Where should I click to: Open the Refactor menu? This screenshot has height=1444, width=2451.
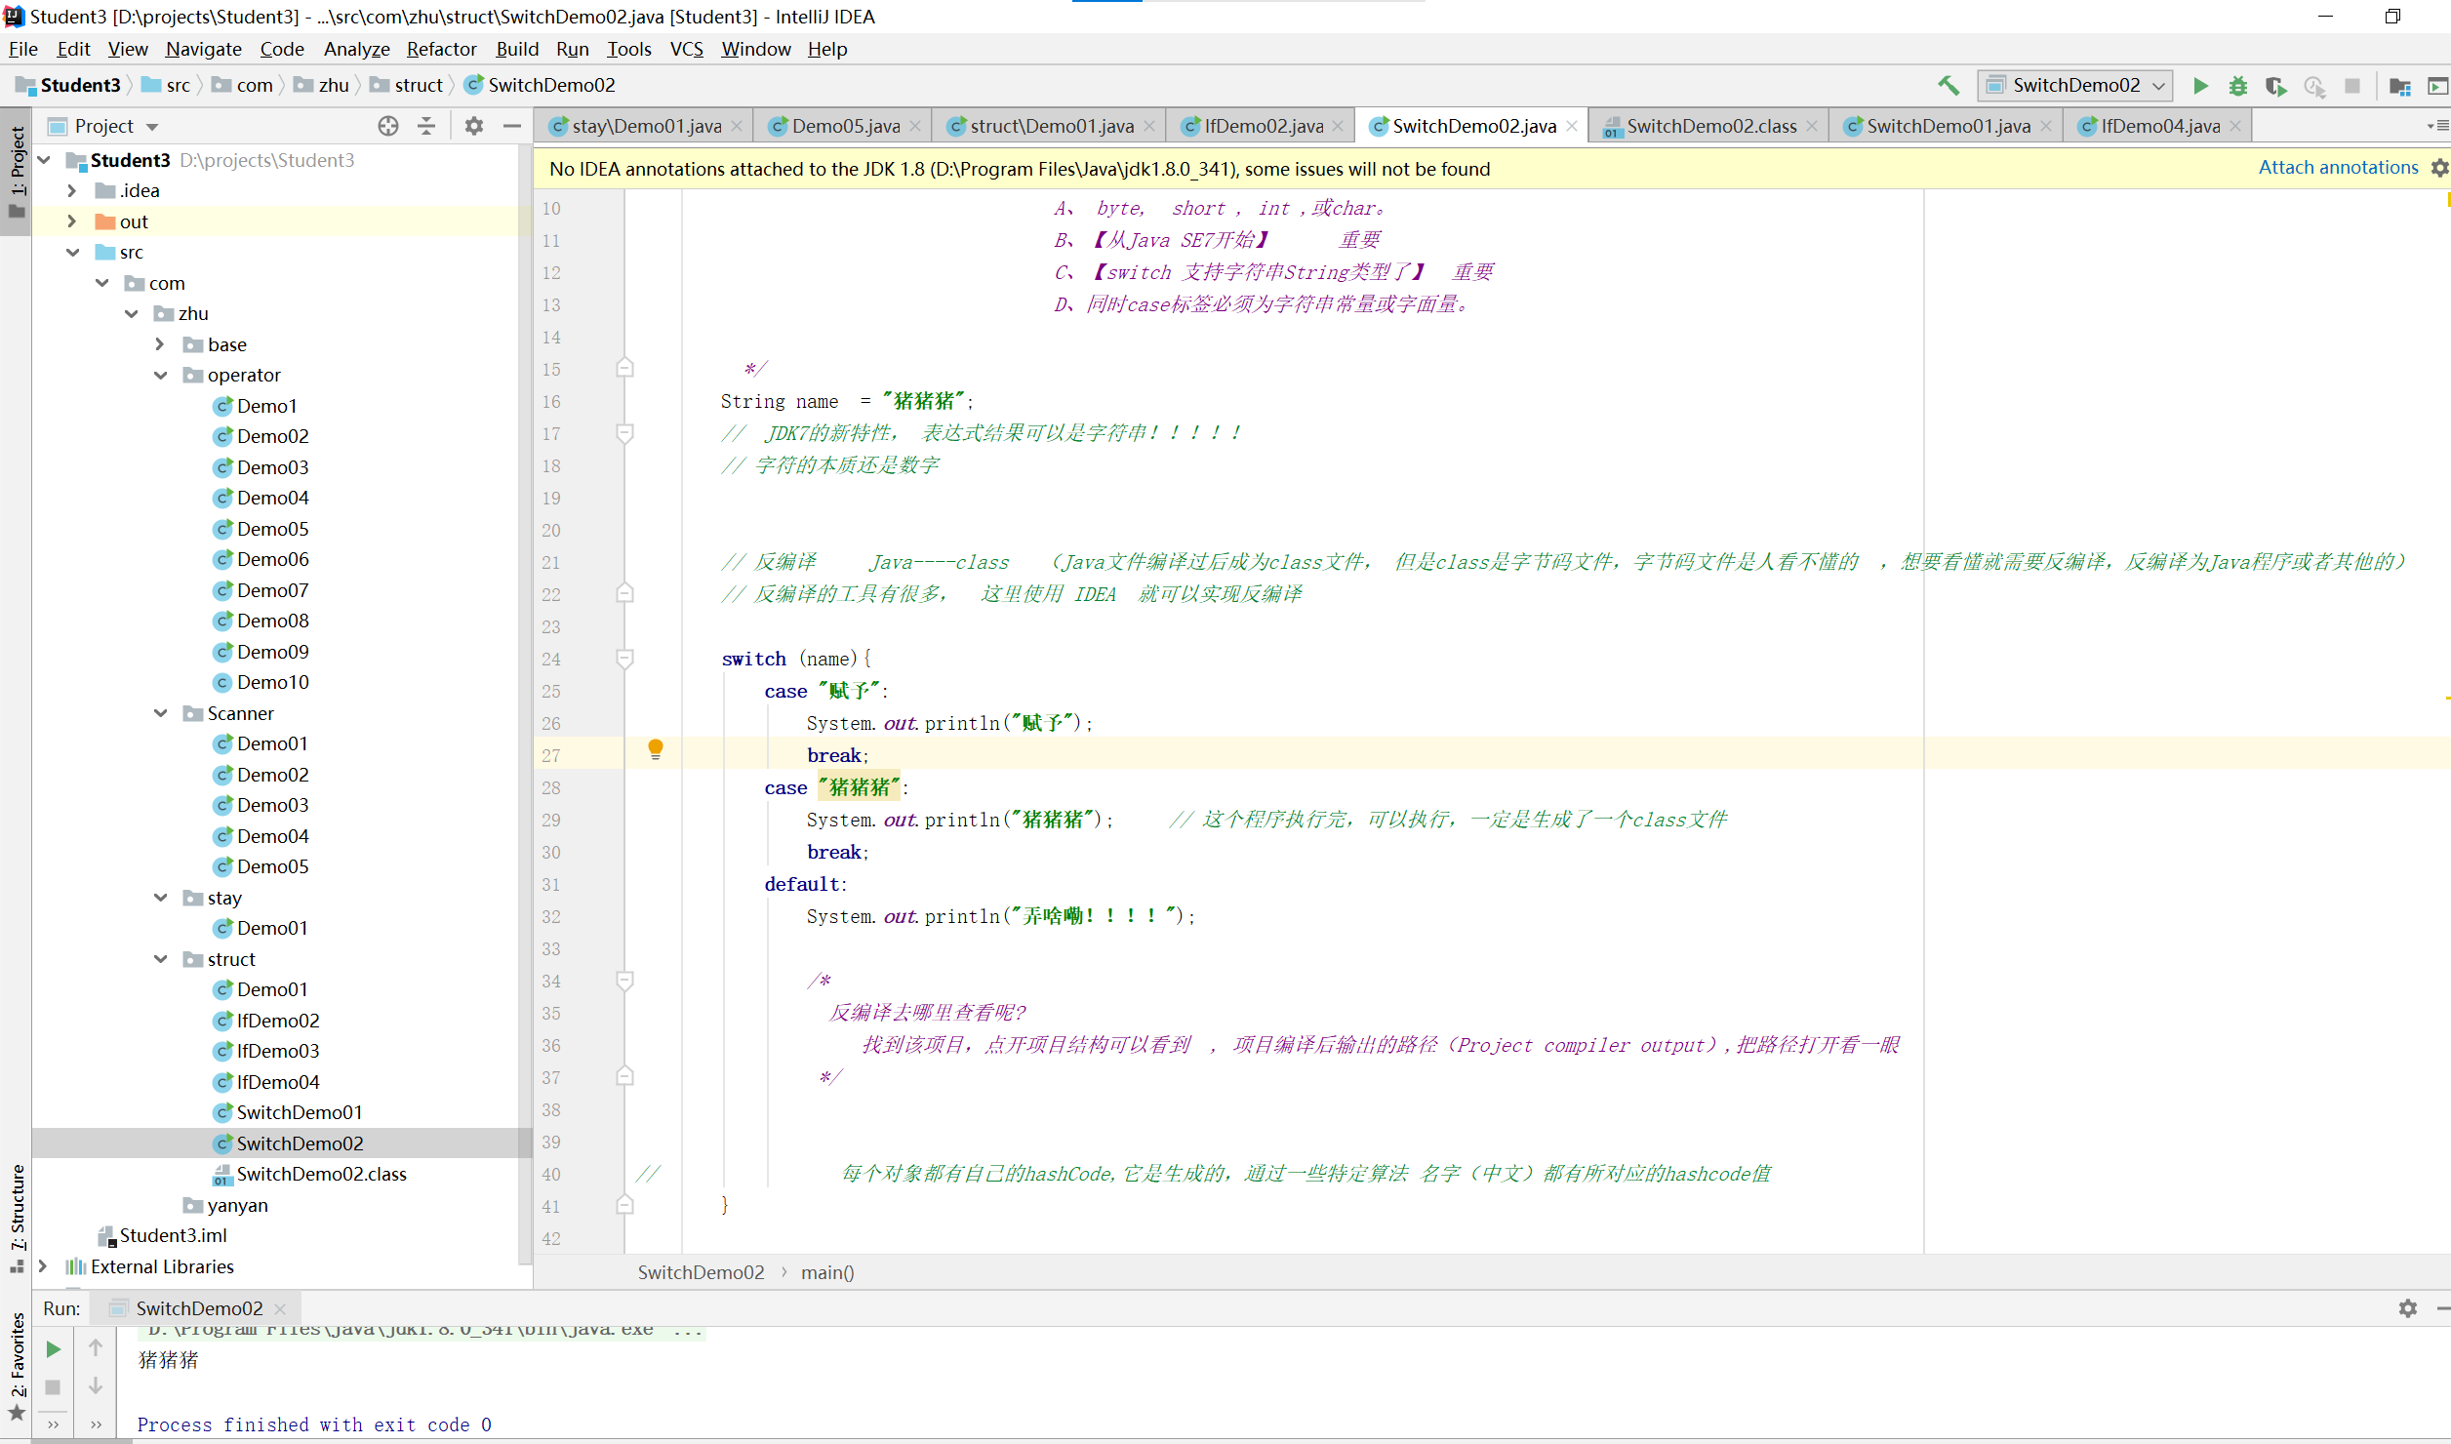(x=441, y=49)
